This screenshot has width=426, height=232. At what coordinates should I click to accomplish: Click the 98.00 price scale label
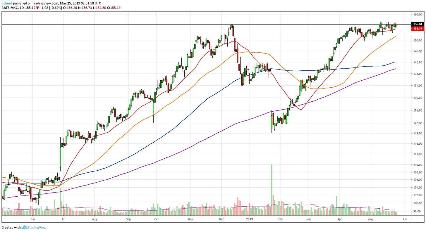(417, 211)
